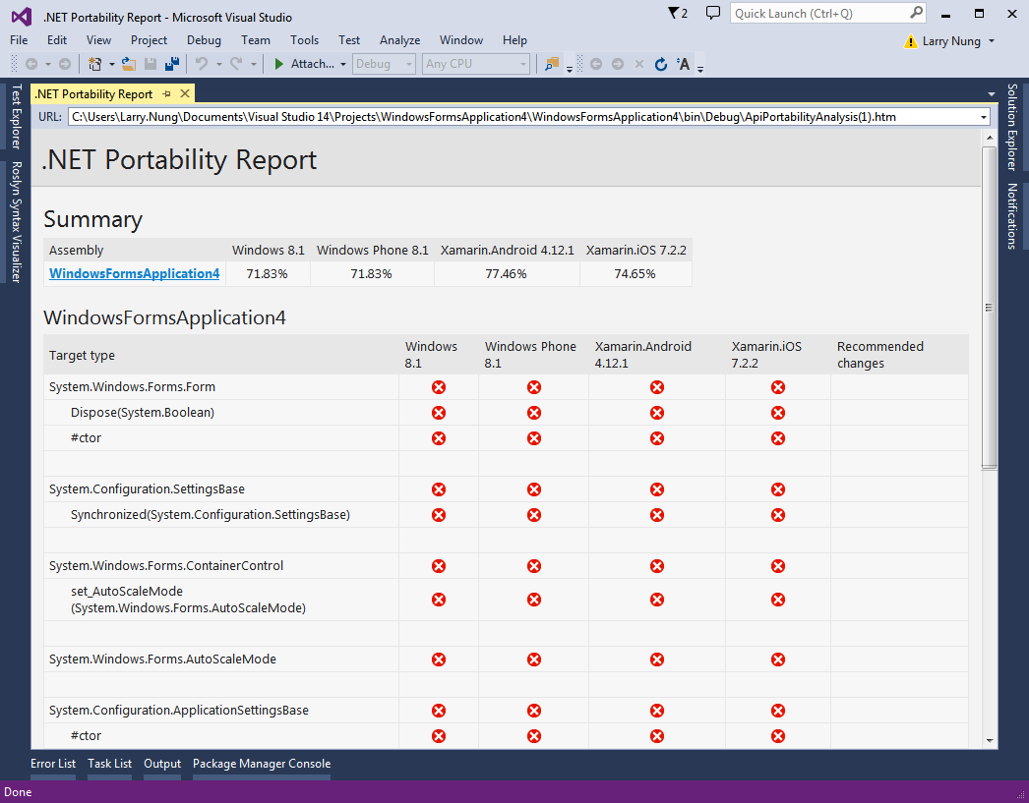Open the Solution Explorer side tab

pyautogui.click(x=1012, y=127)
